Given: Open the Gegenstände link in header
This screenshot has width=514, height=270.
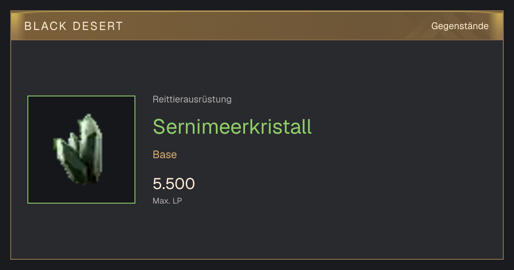Looking at the screenshot, I should 460,26.
